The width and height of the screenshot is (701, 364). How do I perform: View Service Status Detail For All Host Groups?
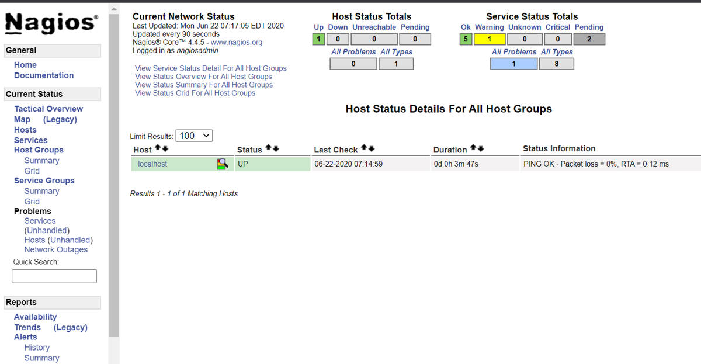[x=210, y=68]
